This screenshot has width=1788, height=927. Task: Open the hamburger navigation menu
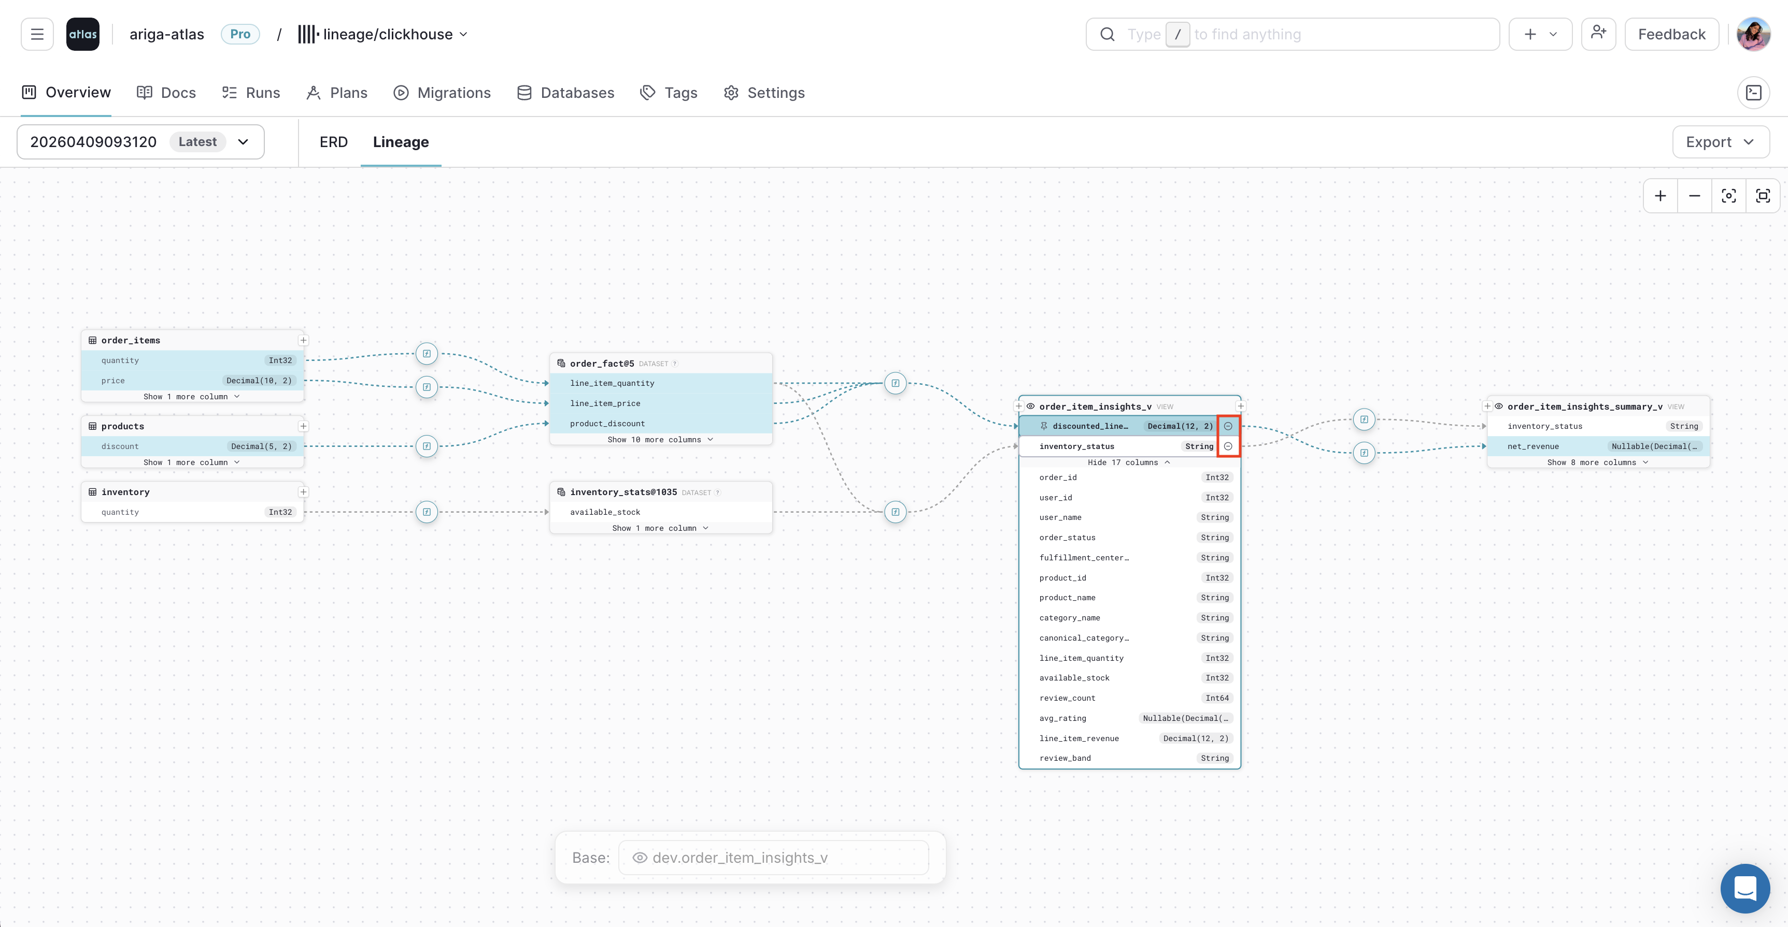coord(37,33)
